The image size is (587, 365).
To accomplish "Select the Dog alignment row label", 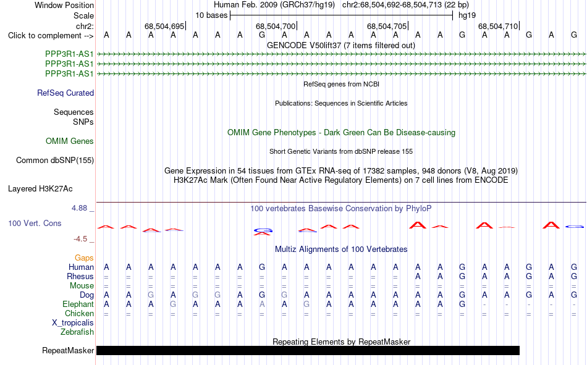I will [87, 295].
